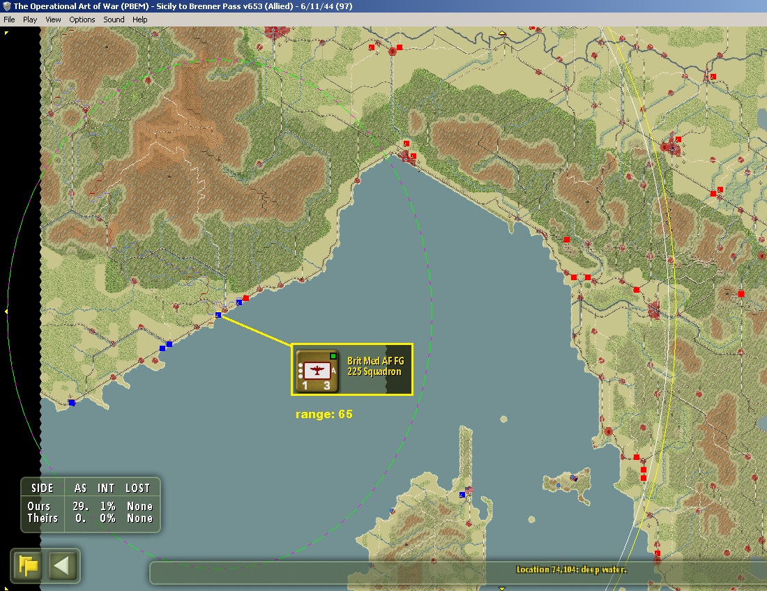767x591 pixels.
Task: Click the 'INT' column header
Action: pyautogui.click(x=106, y=488)
